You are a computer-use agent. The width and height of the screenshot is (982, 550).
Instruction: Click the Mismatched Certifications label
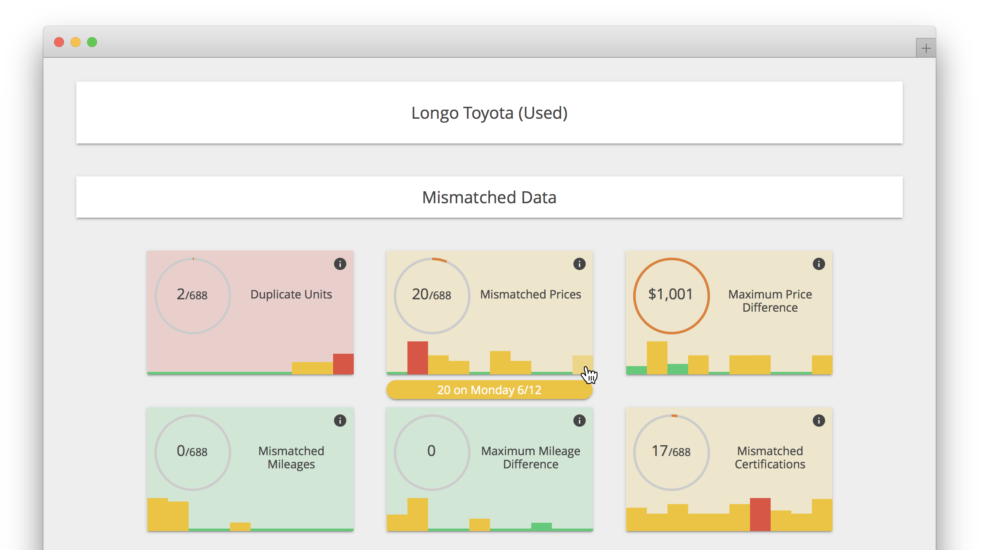click(770, 458)
